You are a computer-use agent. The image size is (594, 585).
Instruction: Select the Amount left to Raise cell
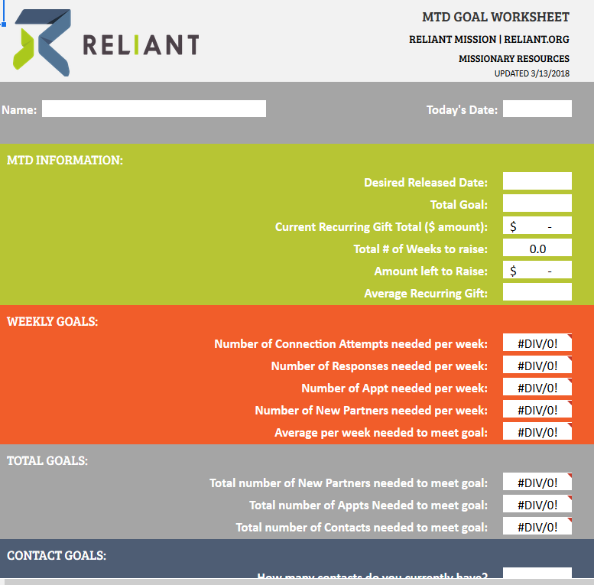(537, 271)
